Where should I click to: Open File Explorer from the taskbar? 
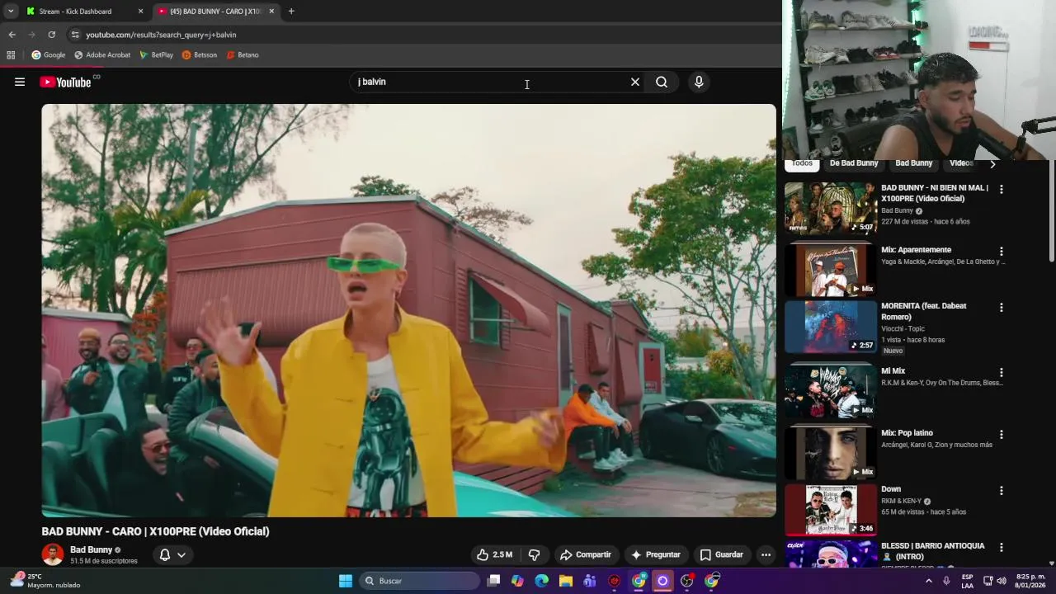pos(565,581)
